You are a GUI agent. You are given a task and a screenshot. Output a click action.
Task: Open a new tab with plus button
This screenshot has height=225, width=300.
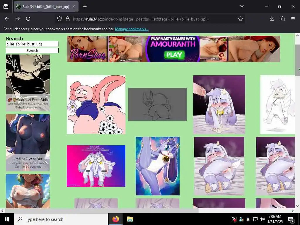[85, 7]
